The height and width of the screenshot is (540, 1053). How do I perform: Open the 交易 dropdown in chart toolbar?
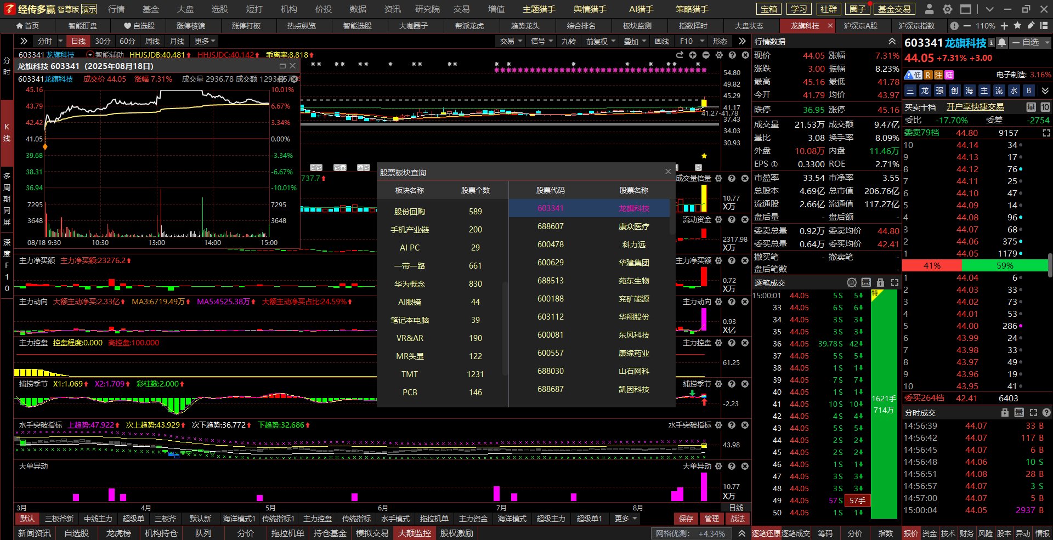coord(511,41)
